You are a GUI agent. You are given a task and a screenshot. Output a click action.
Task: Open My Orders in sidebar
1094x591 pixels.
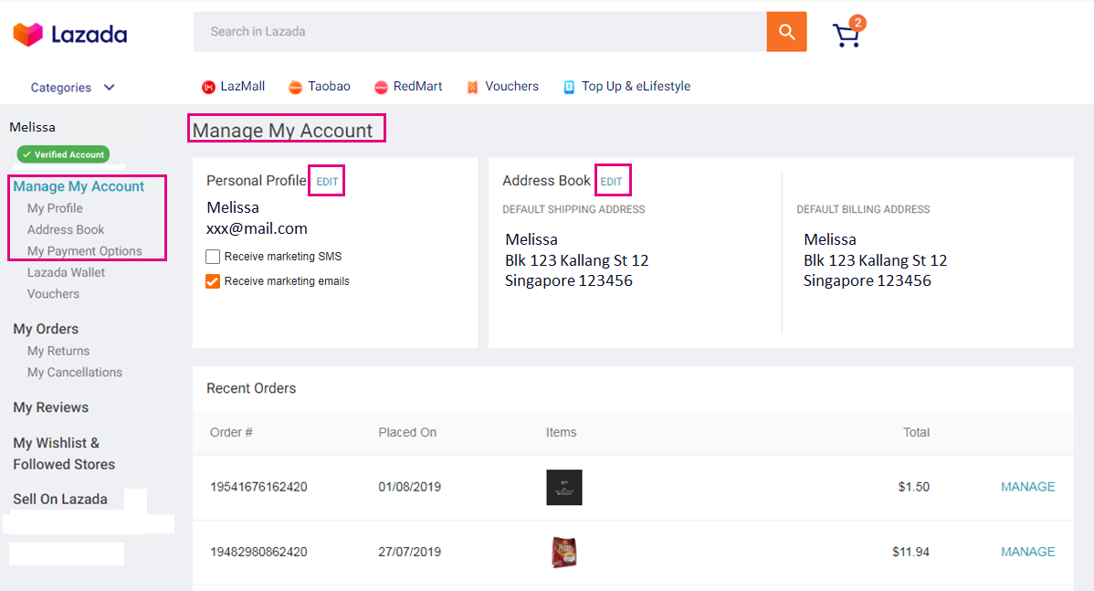pos(46,329)
